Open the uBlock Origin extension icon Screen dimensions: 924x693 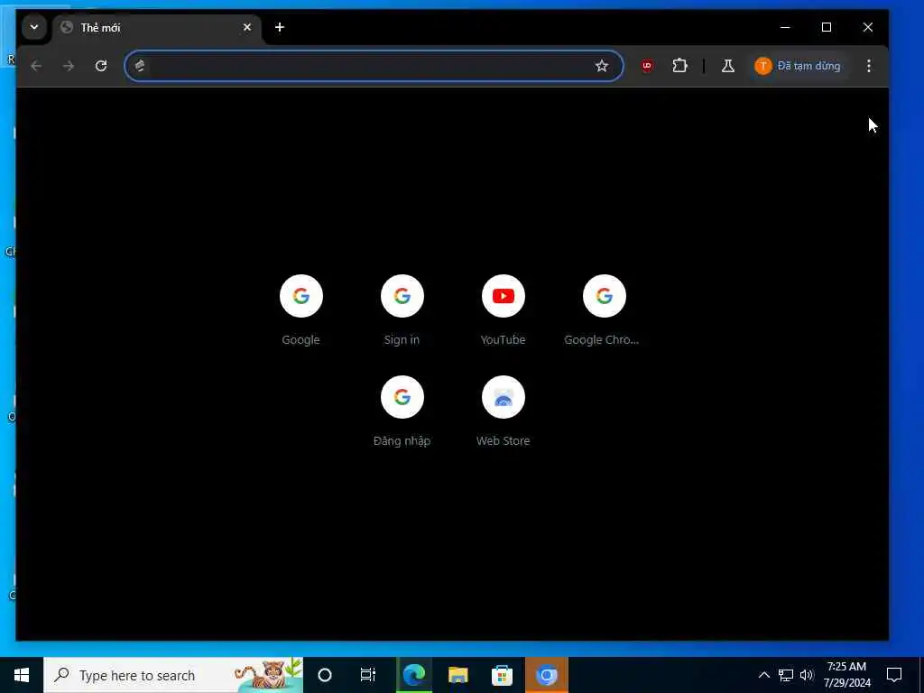[647, 65]
